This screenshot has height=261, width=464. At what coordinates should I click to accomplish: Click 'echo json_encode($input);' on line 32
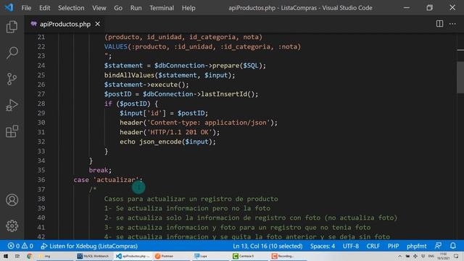[x=167, y=142]
